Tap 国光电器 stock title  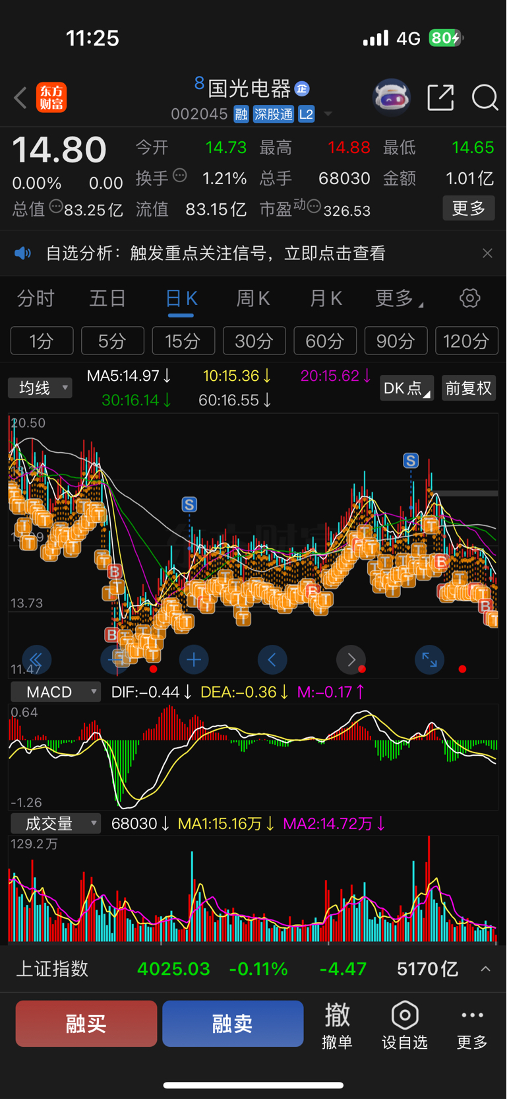pos(249,88)
